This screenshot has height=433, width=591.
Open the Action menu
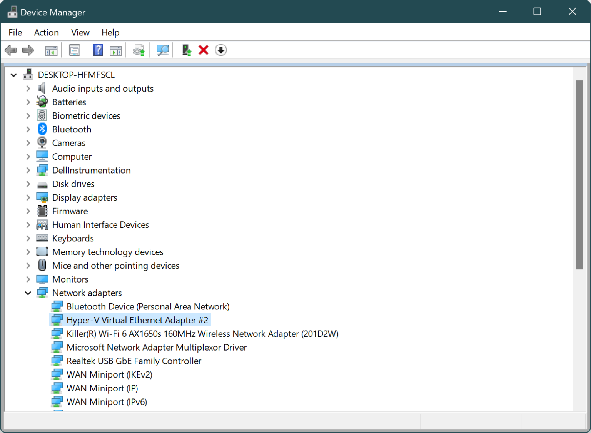(46, 33)
